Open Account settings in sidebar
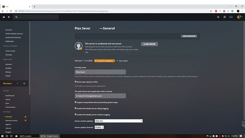The width and height of the screenshot is (245, 138). pos(9,30)
